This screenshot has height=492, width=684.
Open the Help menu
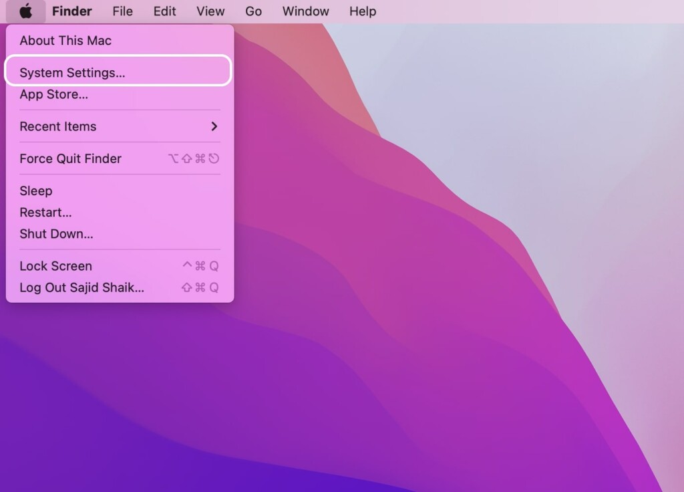click(x=363, y=11)
